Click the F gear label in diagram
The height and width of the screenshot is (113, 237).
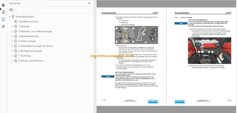153,39
